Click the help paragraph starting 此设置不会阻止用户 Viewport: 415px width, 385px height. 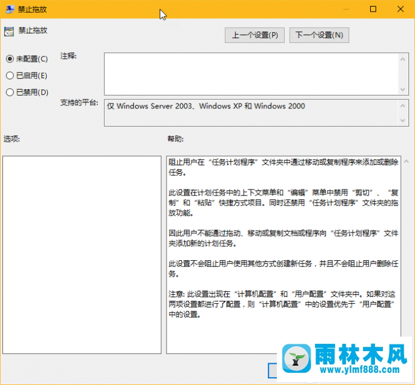284,268
